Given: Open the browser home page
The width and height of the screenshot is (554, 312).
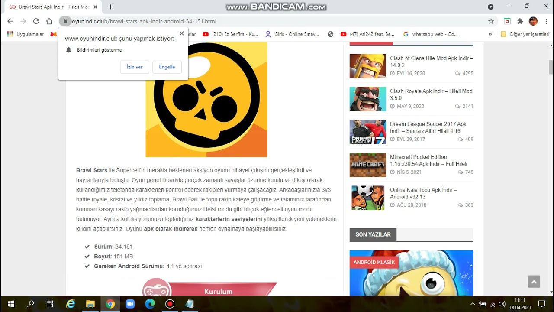Looking at the screenshot, I should [49, 21].
